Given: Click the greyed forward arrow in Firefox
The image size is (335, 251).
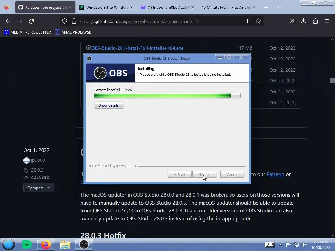Looking at the screenshot, I should pyautogui.click(x=20, y=21).
